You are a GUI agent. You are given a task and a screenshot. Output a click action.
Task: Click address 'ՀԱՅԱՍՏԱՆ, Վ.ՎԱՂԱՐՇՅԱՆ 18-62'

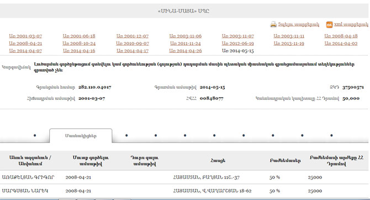pos(212,191)
